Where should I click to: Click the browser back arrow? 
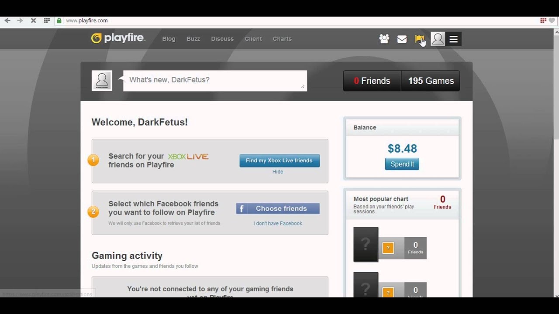[7, 20]
